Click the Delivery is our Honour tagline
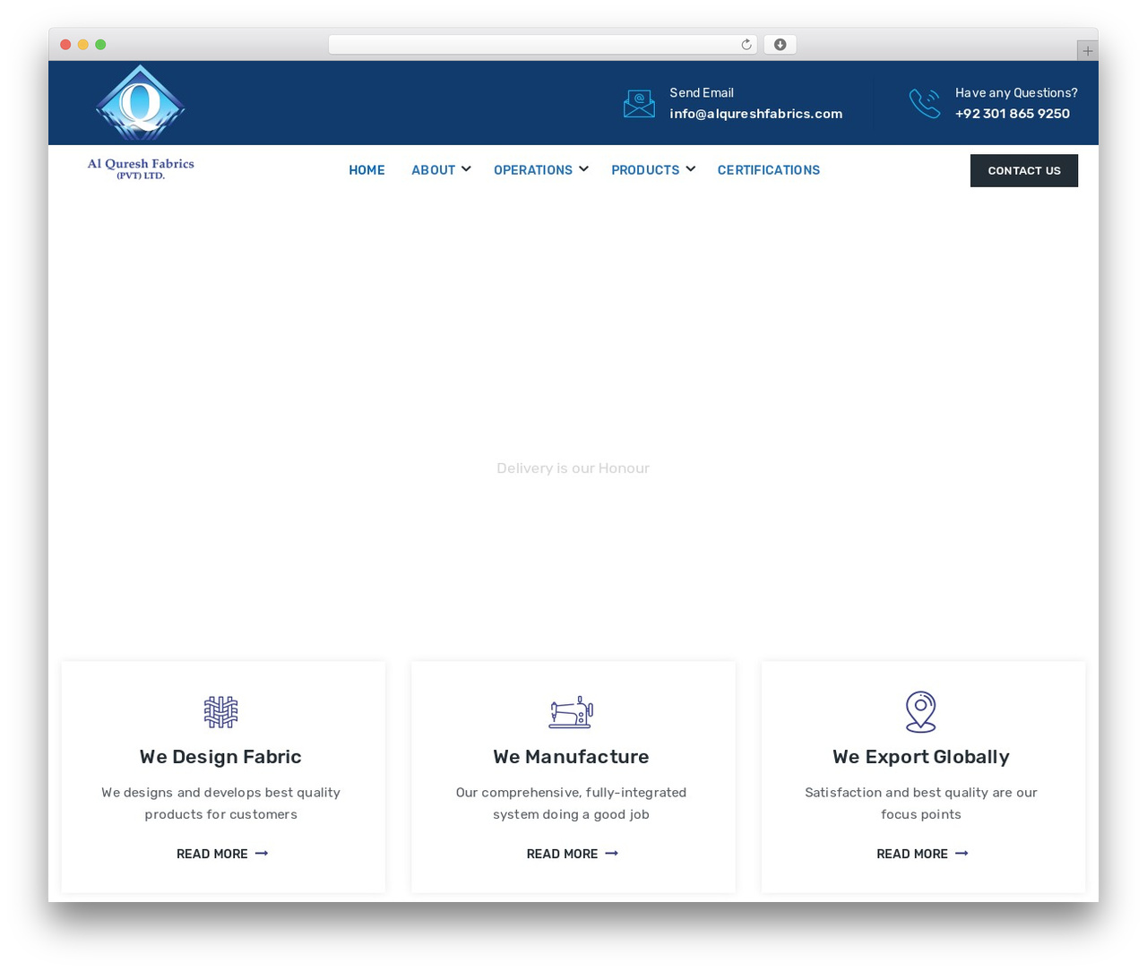1147x971 pixels. pyautogui.click(x=573, y=468)
